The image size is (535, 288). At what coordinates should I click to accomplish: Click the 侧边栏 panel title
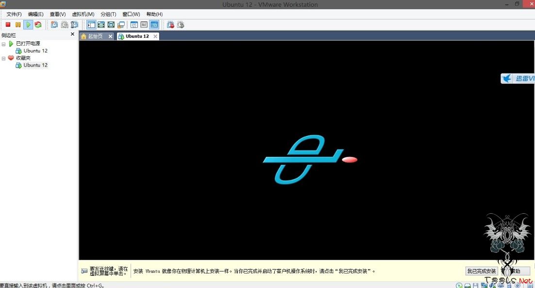pos(9,35)
